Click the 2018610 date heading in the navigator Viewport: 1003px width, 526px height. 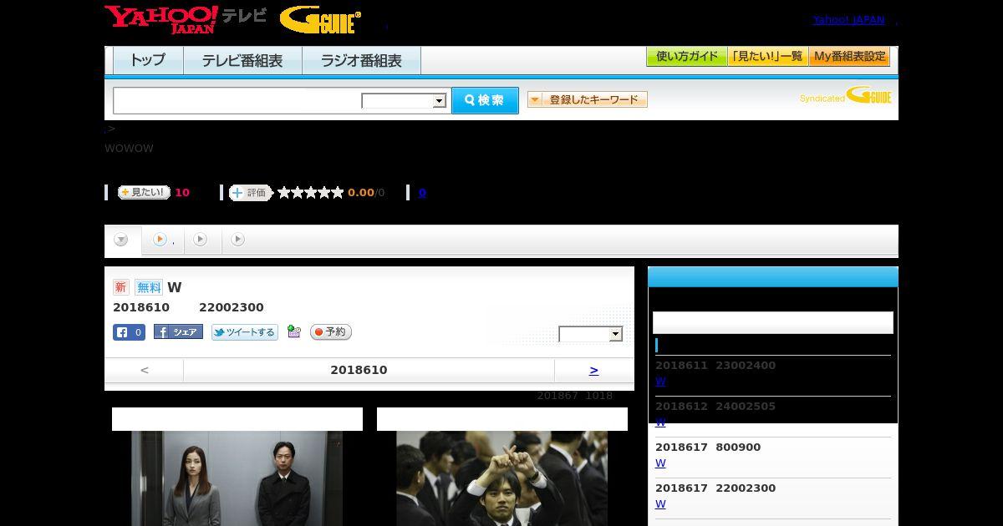(359, 370)
